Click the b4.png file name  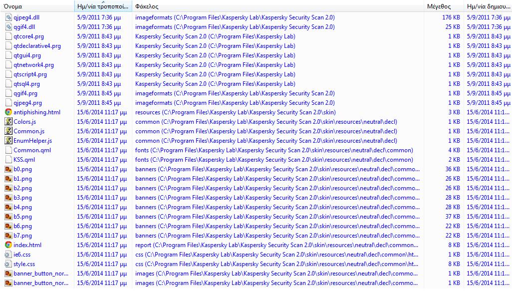tap(22, 207)
